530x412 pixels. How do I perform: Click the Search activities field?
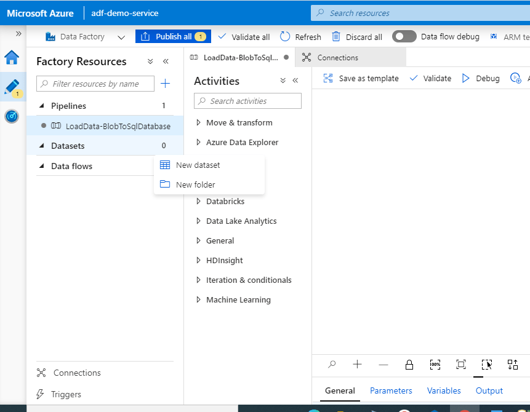coord(247,101)
